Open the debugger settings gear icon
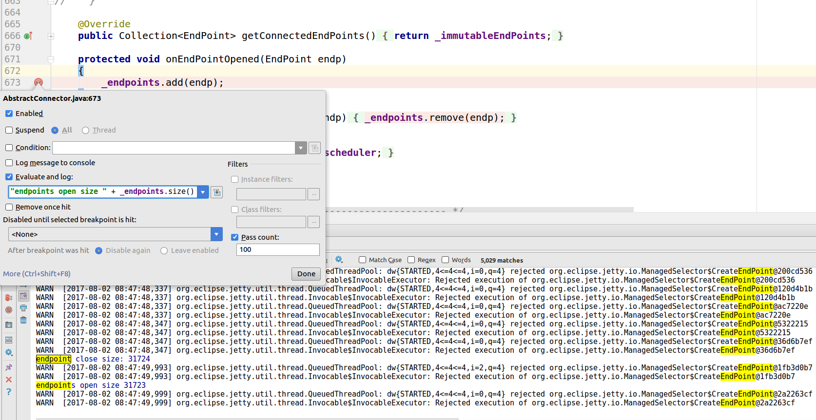Image resolution: width=816 pixels, height=420 pixels. tap(9, 352)
